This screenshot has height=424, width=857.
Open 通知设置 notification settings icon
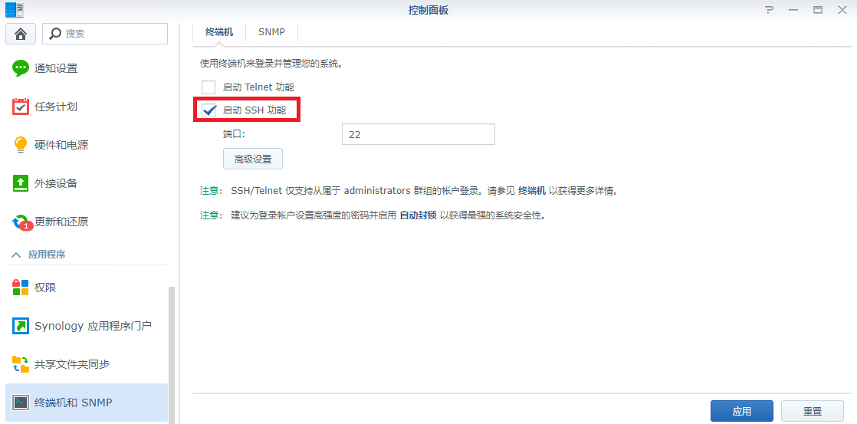21,68
